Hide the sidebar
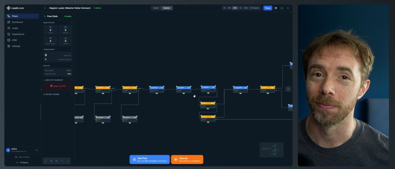 click(x=22, y=157)
